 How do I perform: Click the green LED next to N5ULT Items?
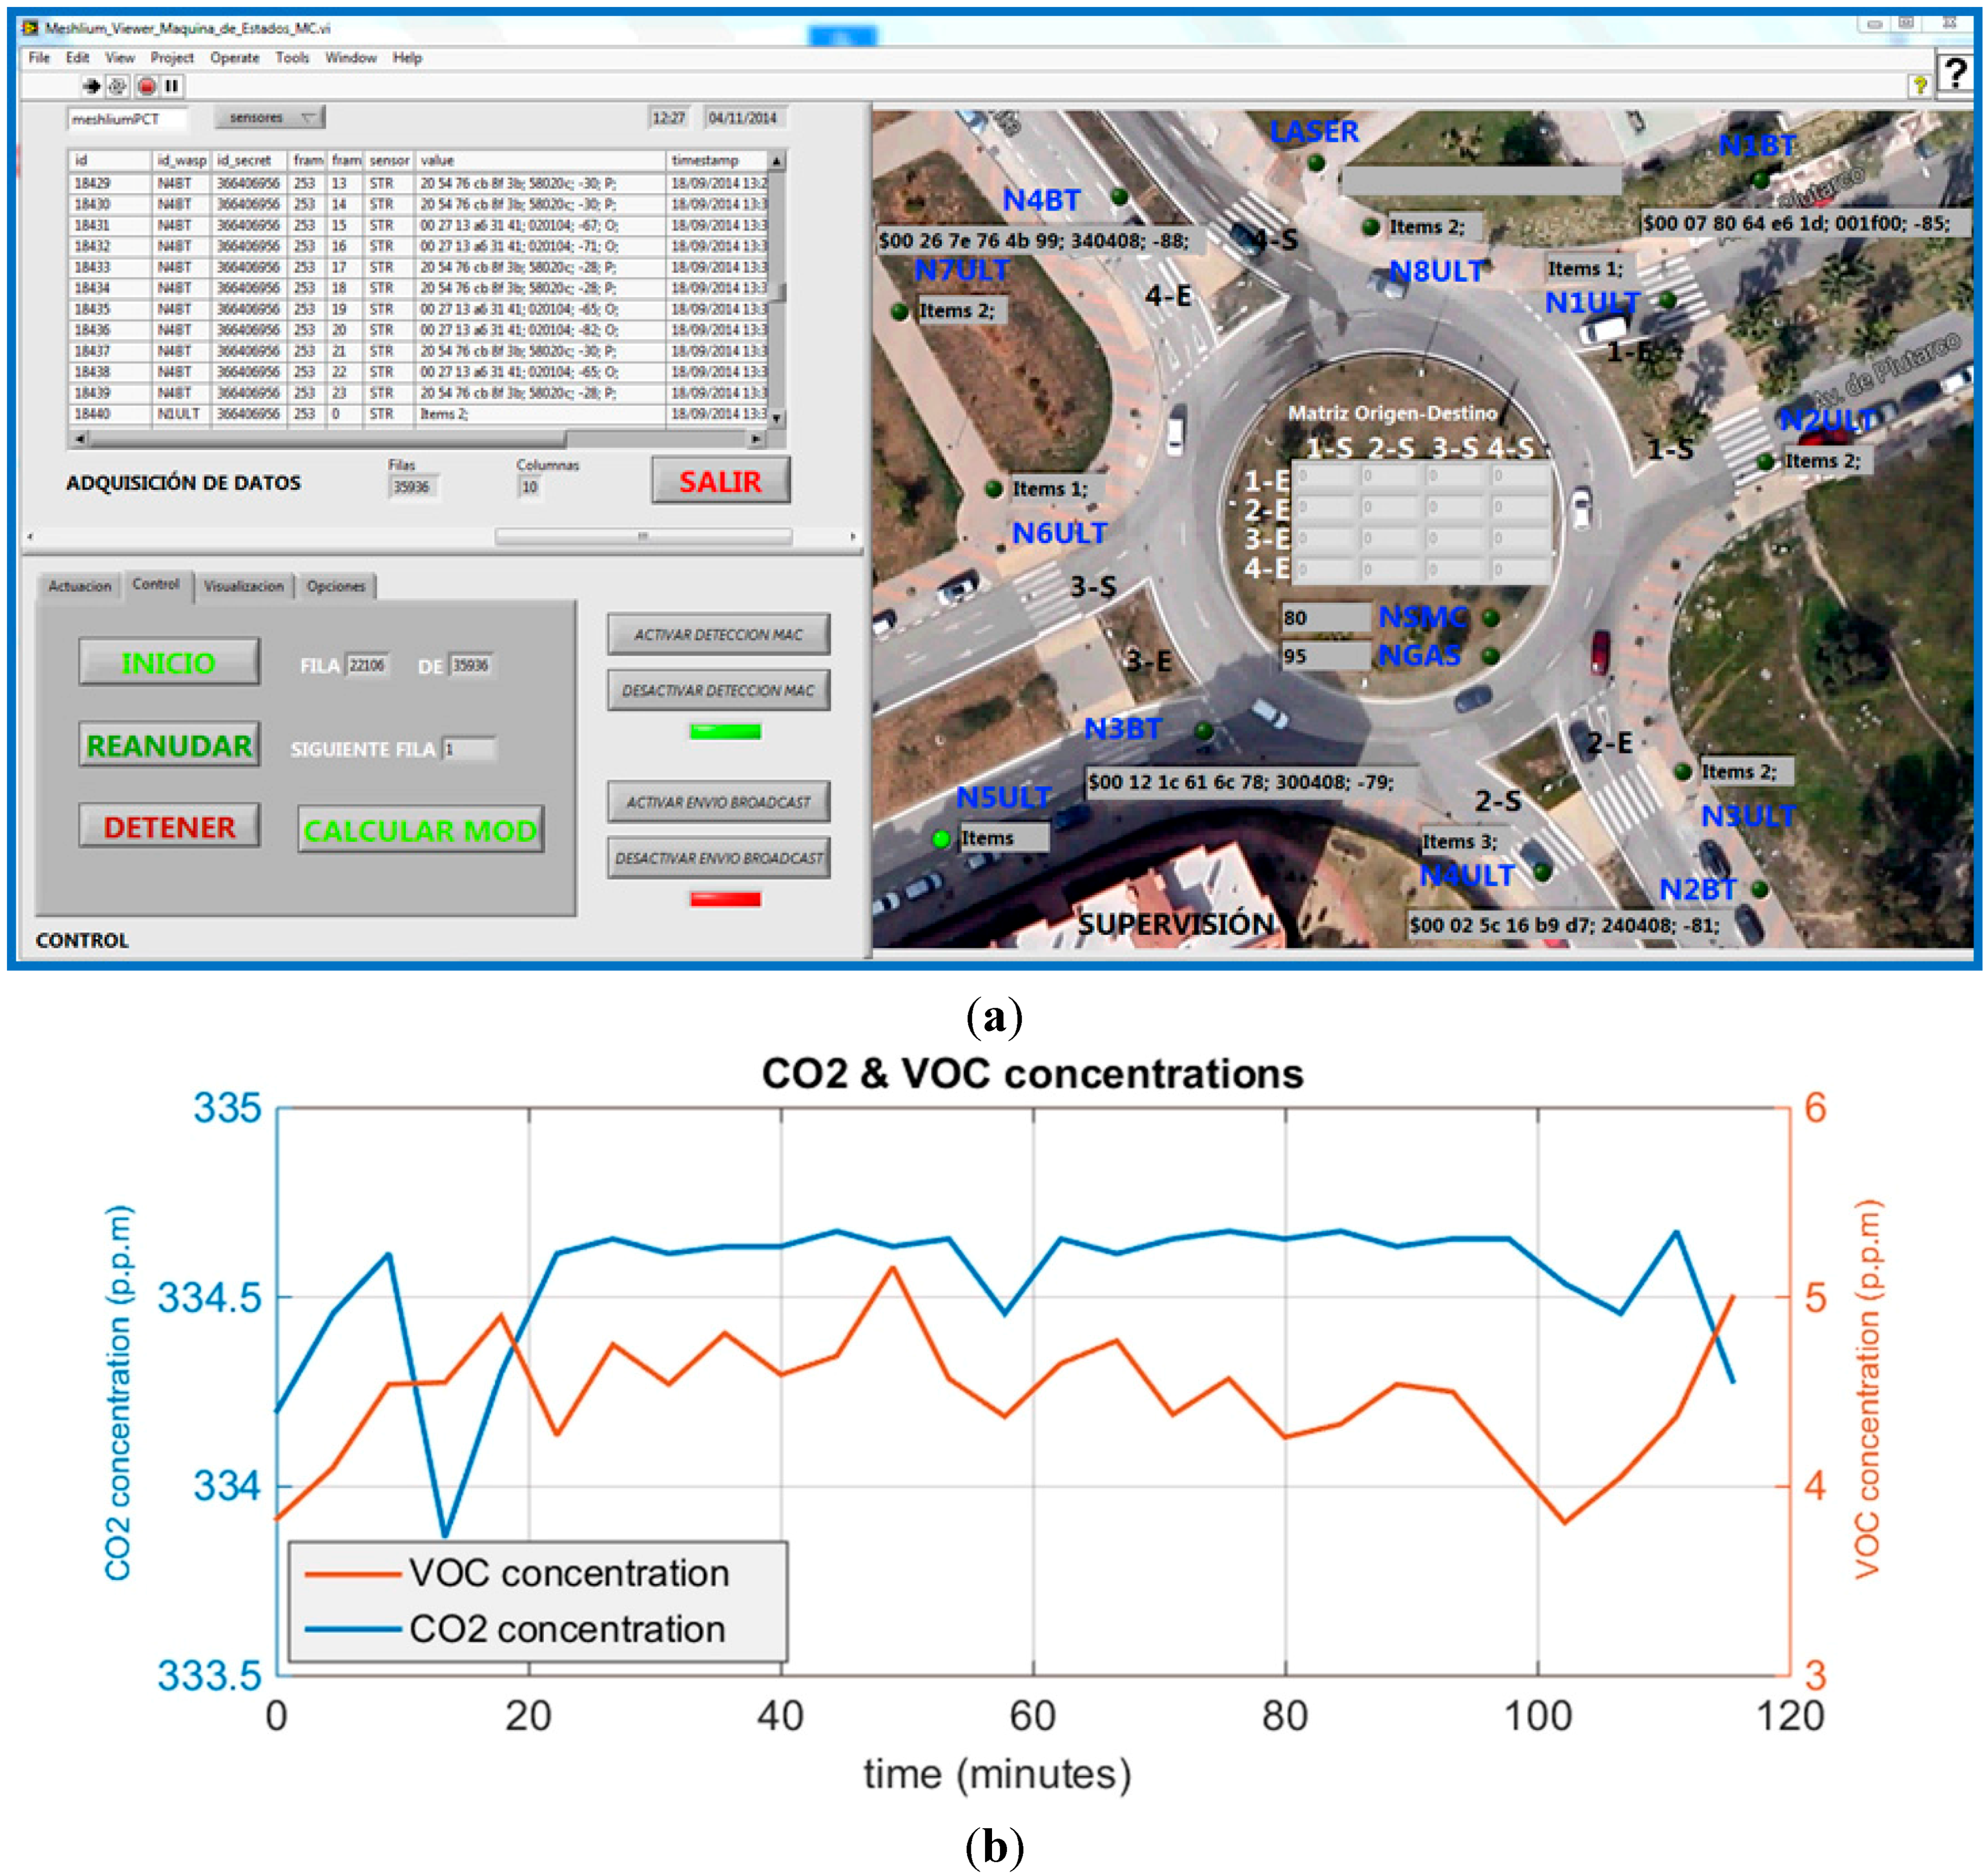coord(941,839)
